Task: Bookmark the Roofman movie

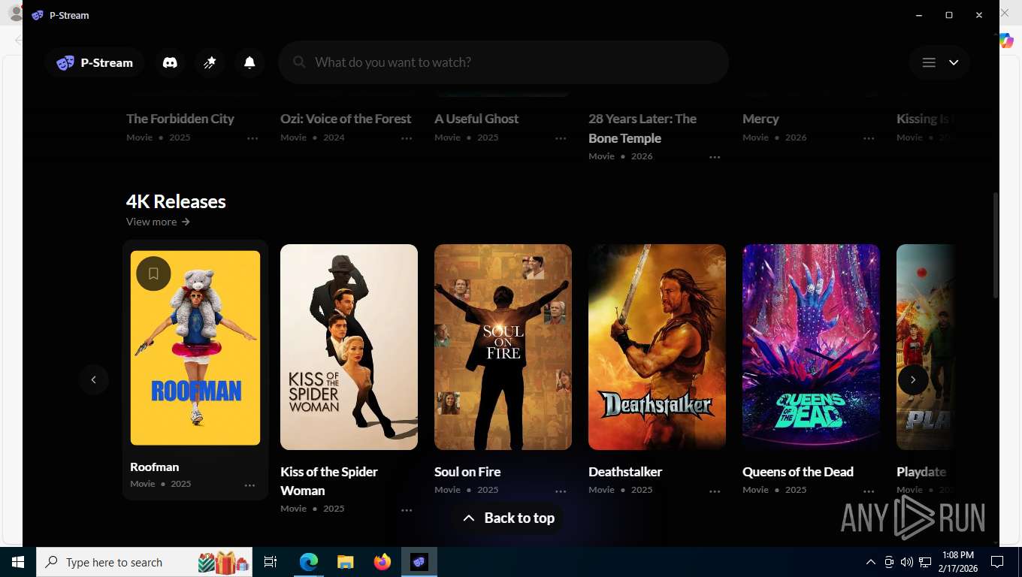Action: (x=153, y=273)
